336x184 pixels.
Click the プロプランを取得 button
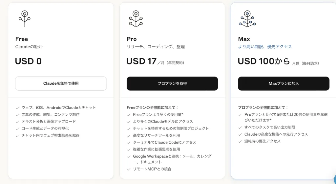tap(172, 83)
